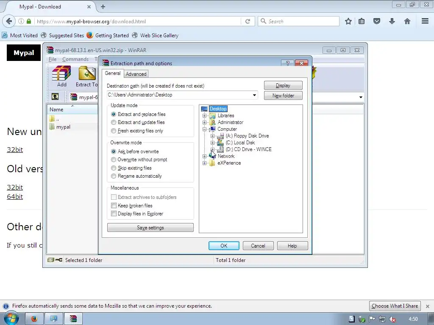Viewport: 434px width, 325px height.
Task: Expand (A:) Floppy Disk Drive node
Action: point(212,136)
